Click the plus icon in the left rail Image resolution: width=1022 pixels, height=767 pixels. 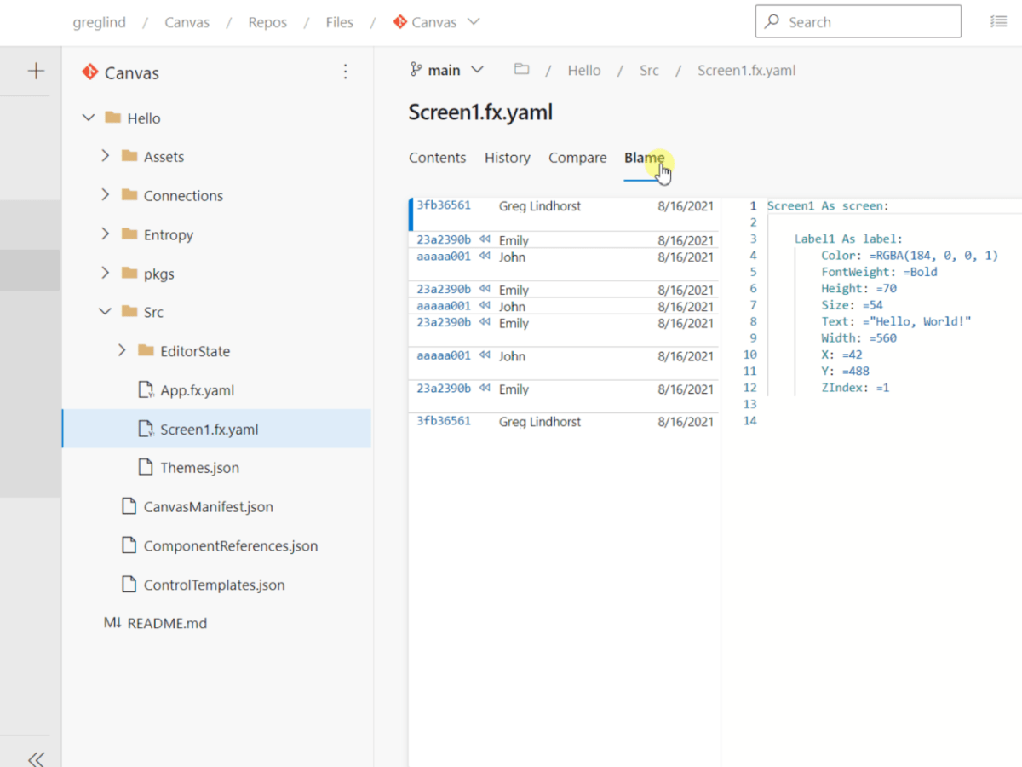click(34, 71)
